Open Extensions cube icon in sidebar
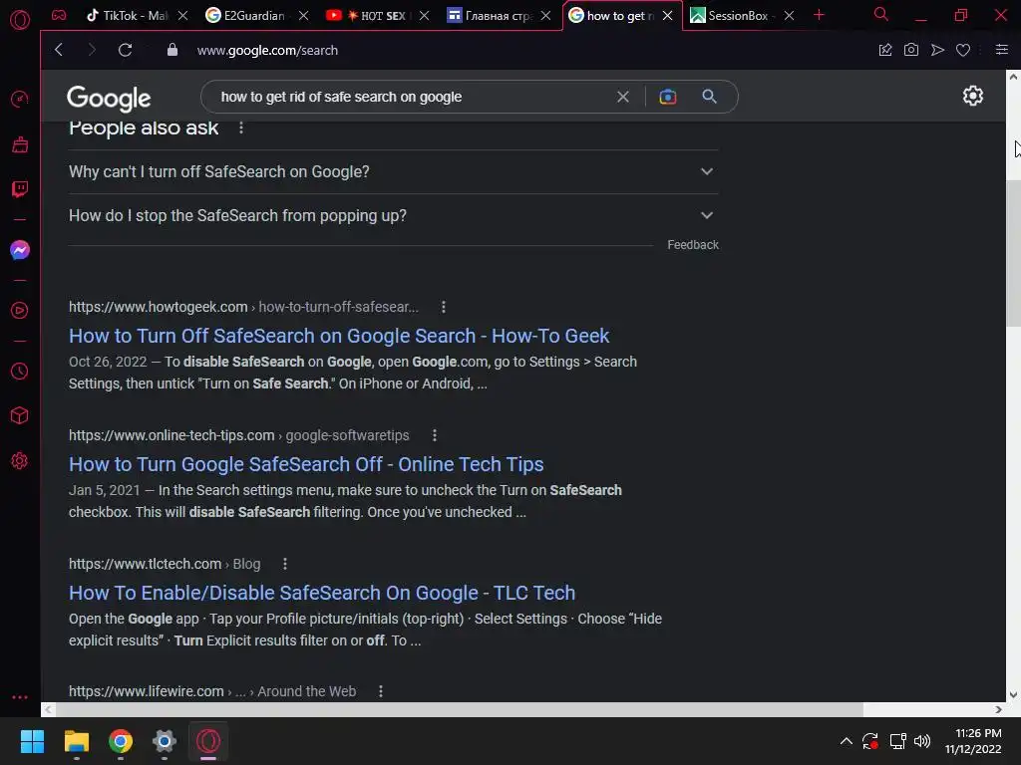Screen dimensions: 1021x765 [20, 415]
